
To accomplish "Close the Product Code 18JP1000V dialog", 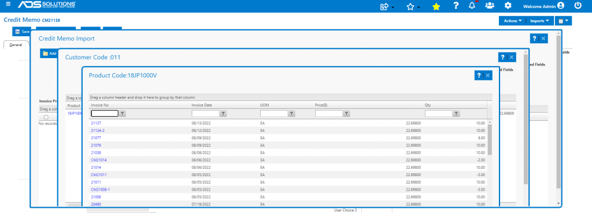I will (x=488, y=75).
